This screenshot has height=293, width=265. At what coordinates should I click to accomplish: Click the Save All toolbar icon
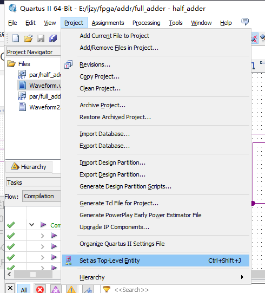(53, 38)
